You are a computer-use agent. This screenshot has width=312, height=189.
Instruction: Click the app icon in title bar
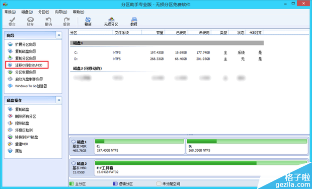[x=5, y=4]
